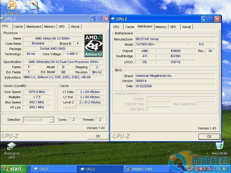This screenshot has height=173, width=231.
Task: Click the Windows Start button
Action: point(14,169)
